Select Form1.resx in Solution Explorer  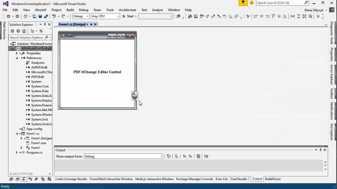(x=39, y=143)
